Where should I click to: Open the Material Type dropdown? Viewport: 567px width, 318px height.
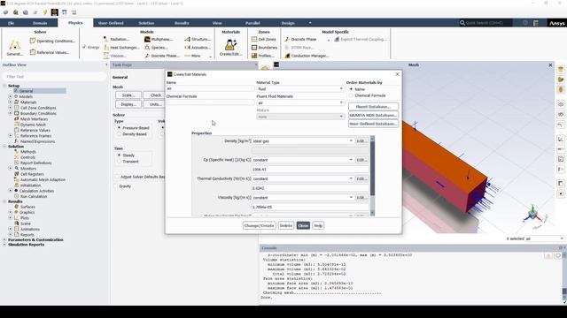[x=300, y=88]
